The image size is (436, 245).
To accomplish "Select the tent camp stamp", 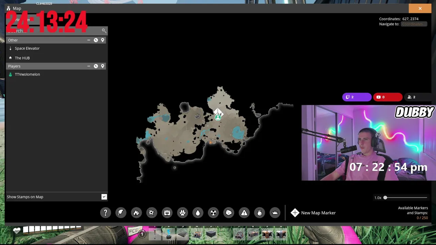I will click(136, 213).
